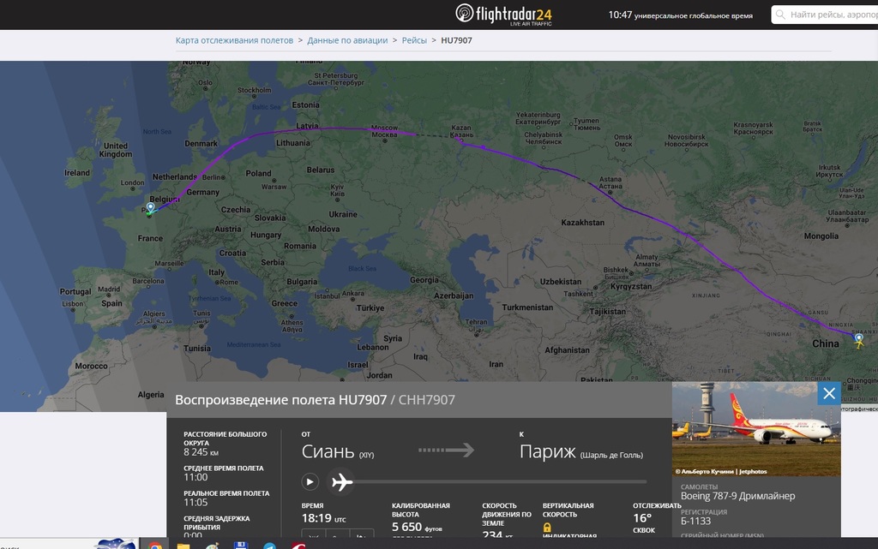Open Telegram from the taskbar

point(269,545)
